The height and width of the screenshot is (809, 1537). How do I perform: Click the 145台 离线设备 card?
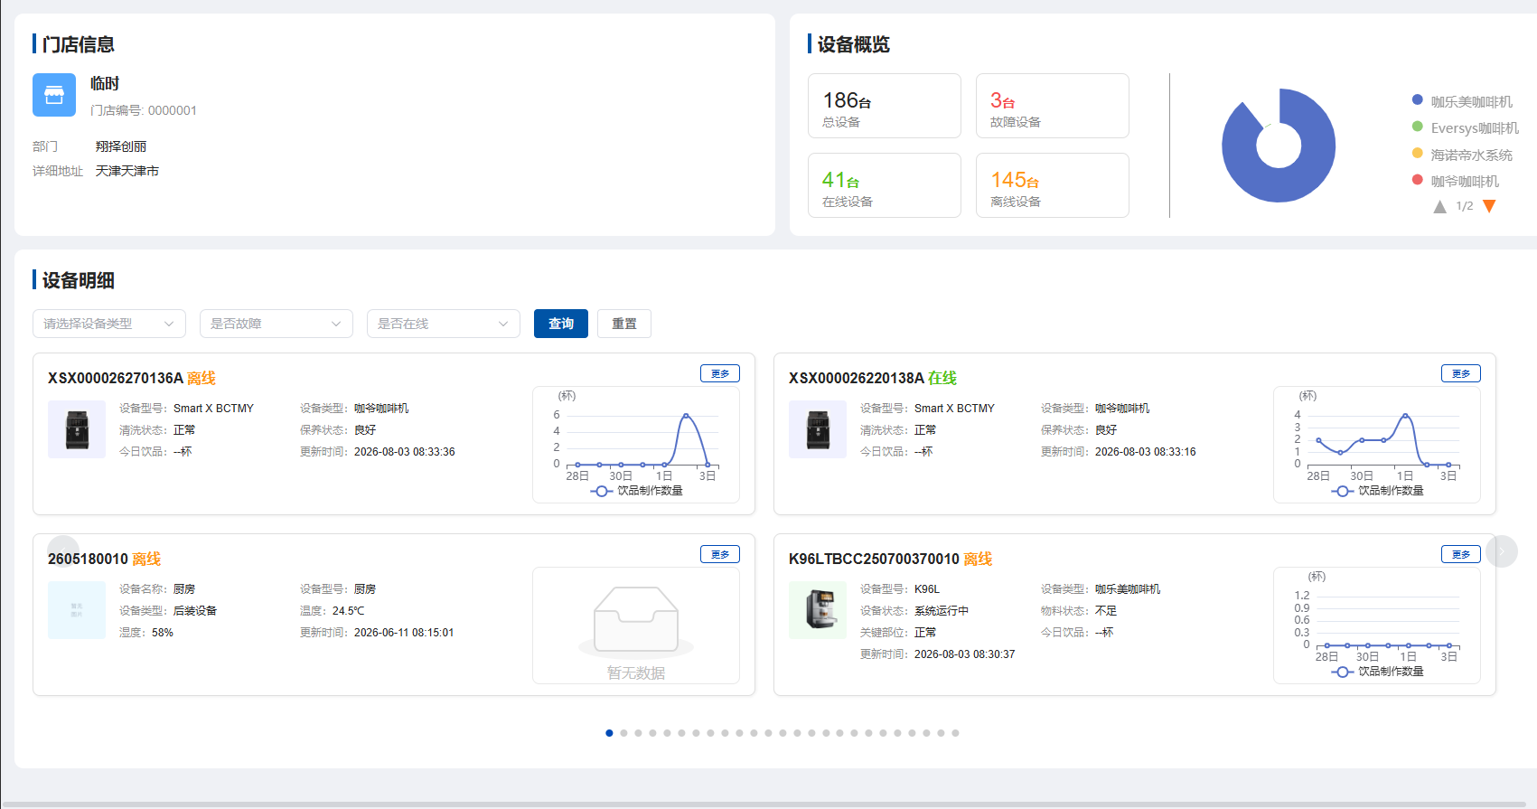pyautogui.click(x=1053, y=185)
